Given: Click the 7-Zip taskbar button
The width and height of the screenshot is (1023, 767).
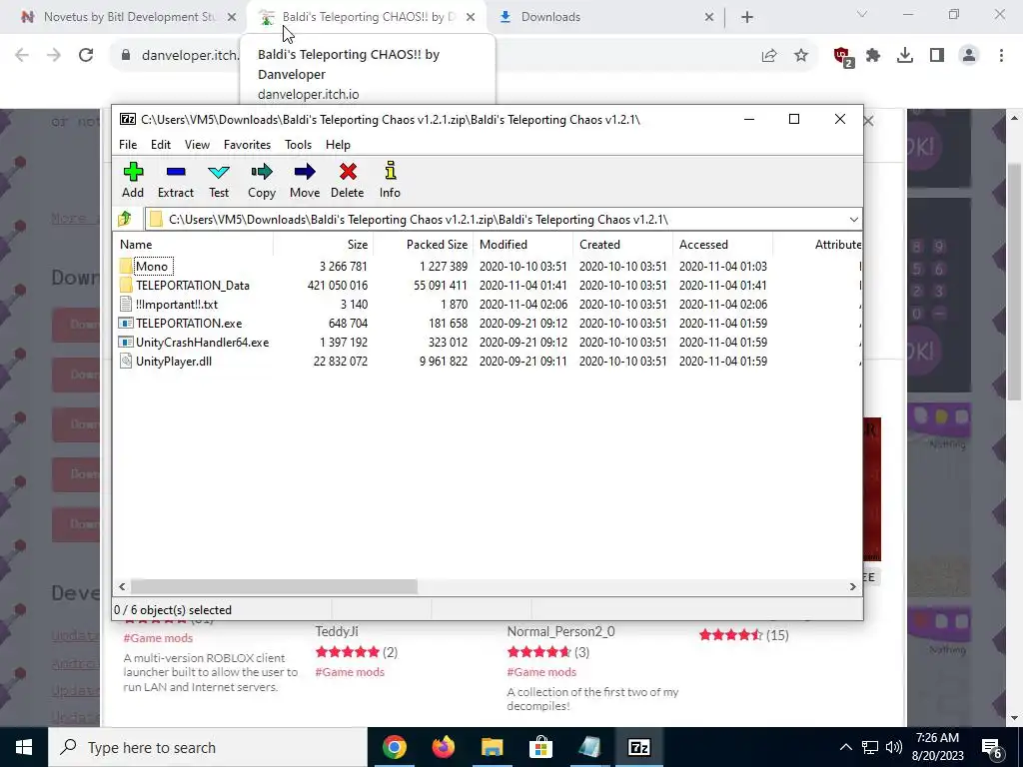Looking at the screenshot, I should tap(638, 747).
